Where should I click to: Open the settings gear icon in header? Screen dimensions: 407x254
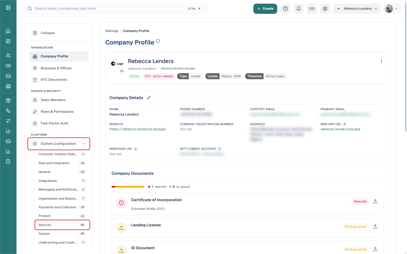pyautogui.click(x=325, y=9)
